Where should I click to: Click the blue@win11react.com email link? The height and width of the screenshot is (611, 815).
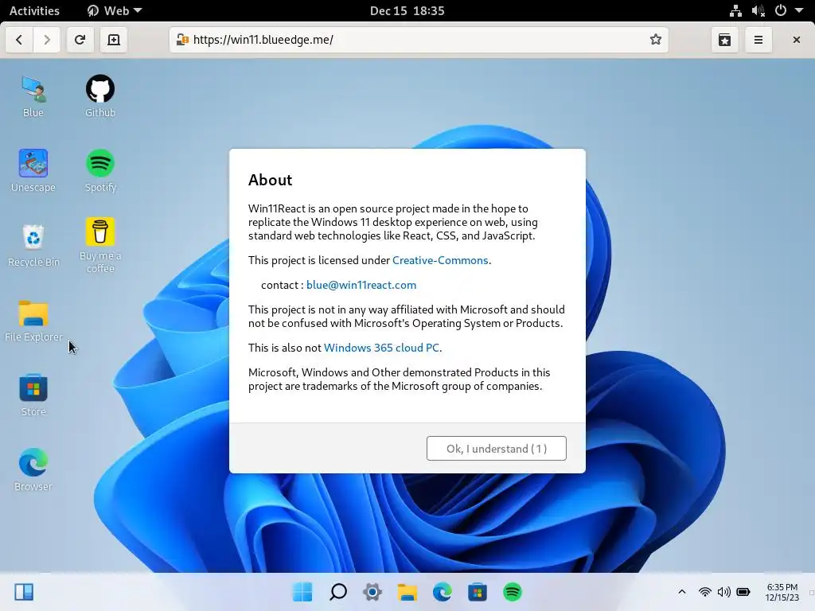coord(361,285)
